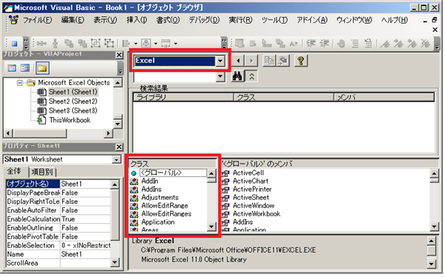
Task: Click the View Code icon in project panel
Action: point(12,68)
